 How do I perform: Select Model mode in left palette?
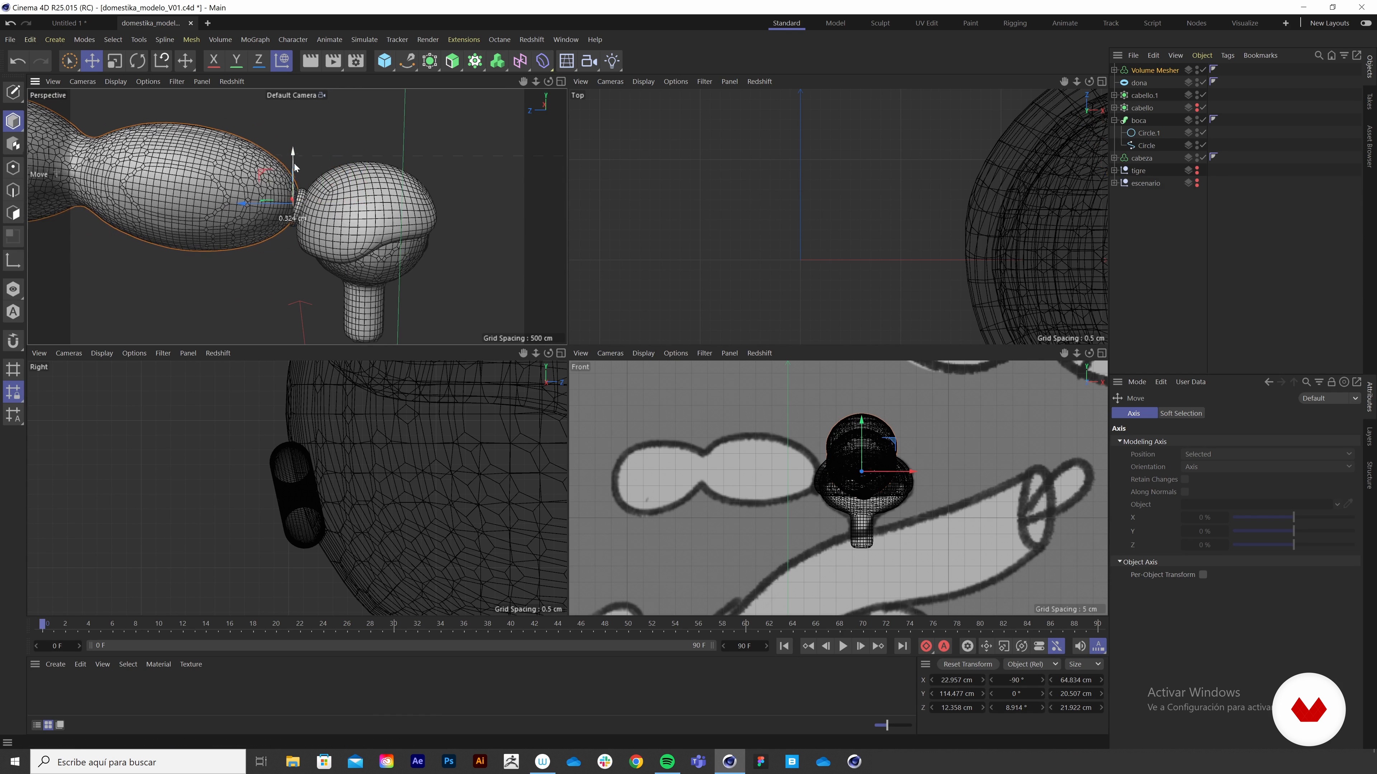[x=13, y=121]
